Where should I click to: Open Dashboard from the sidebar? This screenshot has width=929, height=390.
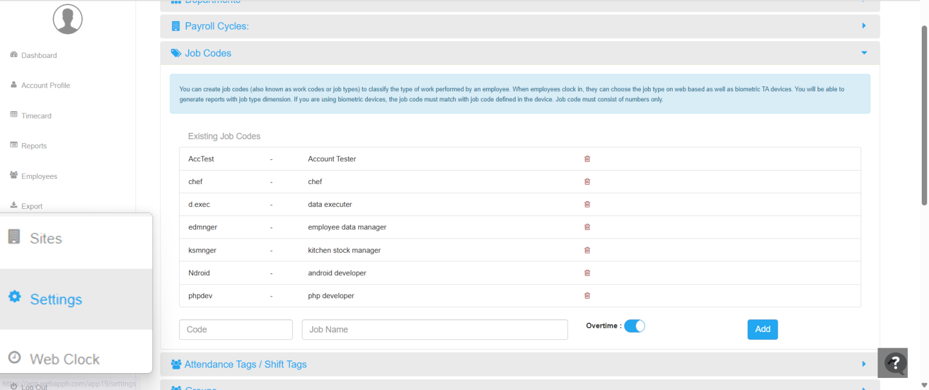pyautogui.click(x=39, y=56)
